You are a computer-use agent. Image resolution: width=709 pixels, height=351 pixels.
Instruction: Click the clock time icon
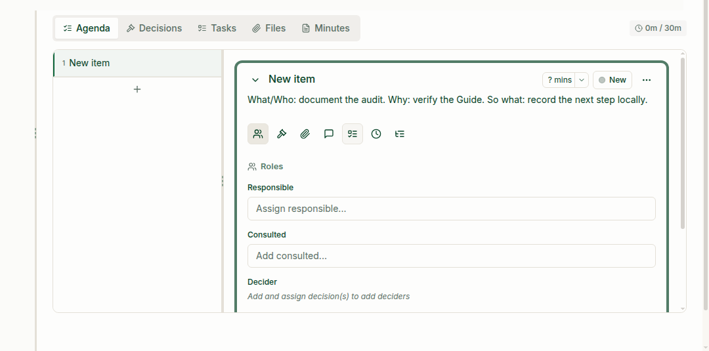pyautogui.click(x=376, y=134)
